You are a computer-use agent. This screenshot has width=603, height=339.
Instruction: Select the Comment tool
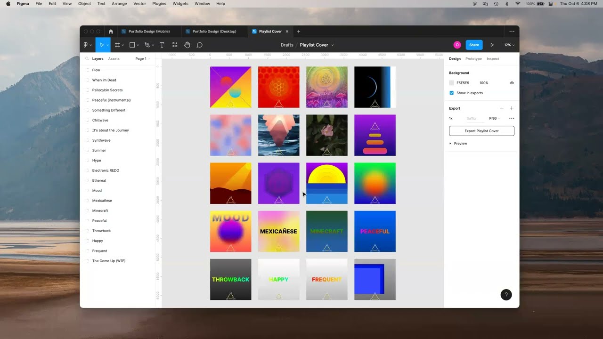click(200, 45)
